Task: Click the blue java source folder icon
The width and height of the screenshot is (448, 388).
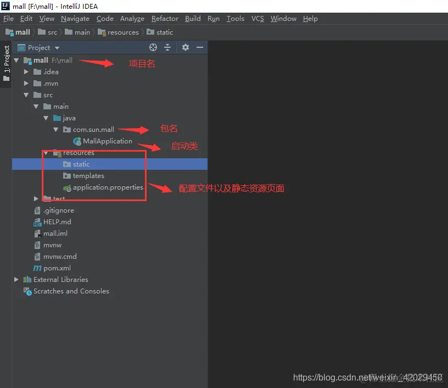Action: [57, 118]
